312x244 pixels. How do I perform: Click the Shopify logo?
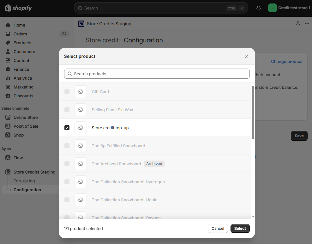pos(18,8)
